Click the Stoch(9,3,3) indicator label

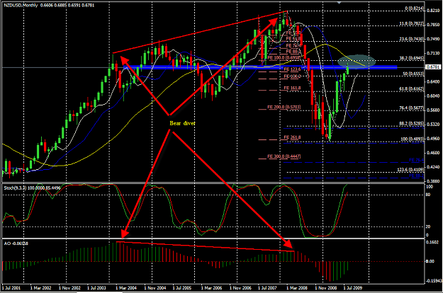point(32,188)
